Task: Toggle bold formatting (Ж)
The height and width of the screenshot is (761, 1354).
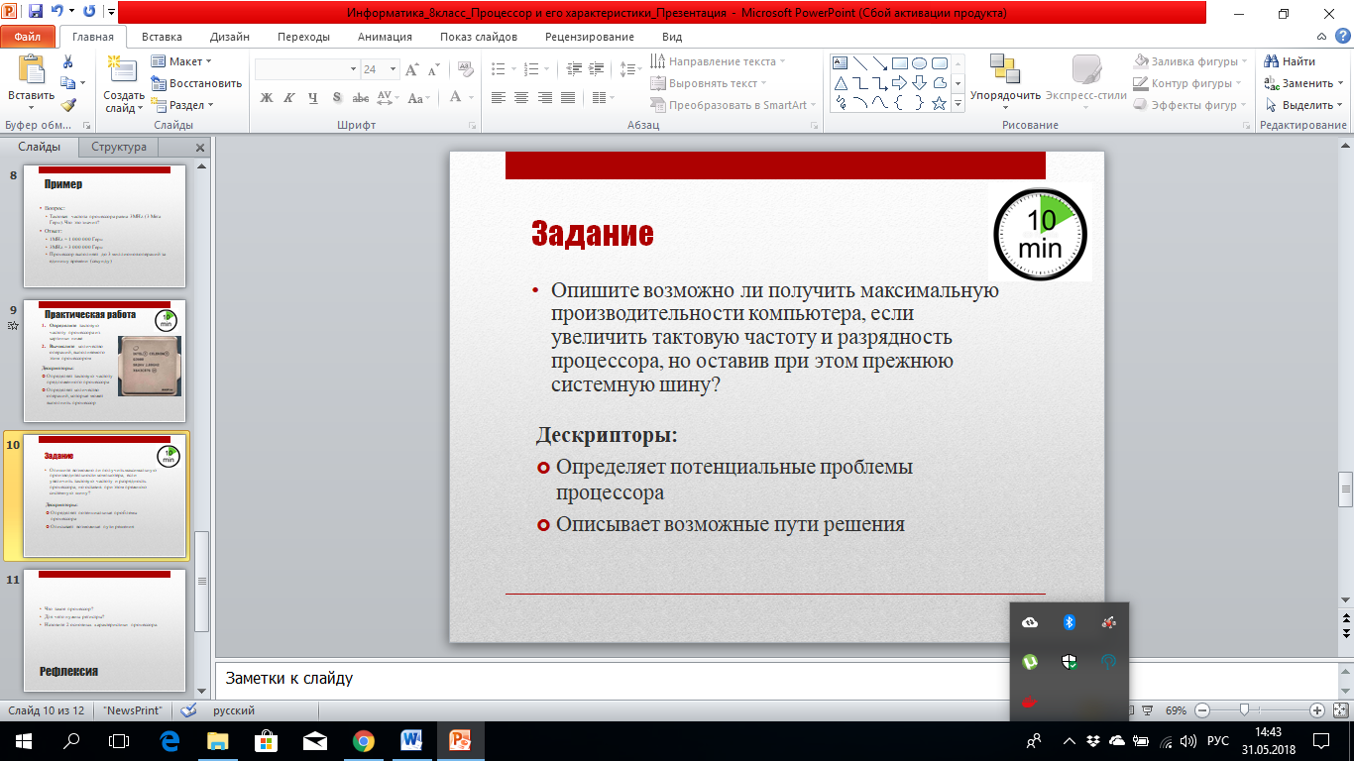Action: [266, 97]
